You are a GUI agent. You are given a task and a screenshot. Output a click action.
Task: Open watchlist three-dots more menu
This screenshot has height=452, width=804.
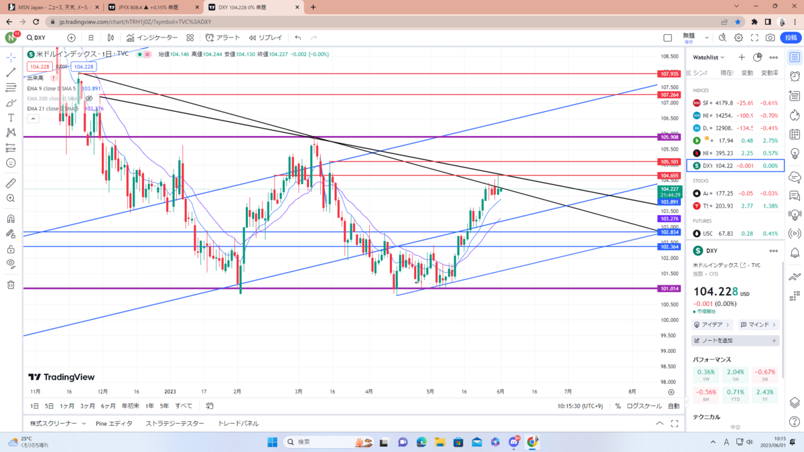click(x=774, y=58)
